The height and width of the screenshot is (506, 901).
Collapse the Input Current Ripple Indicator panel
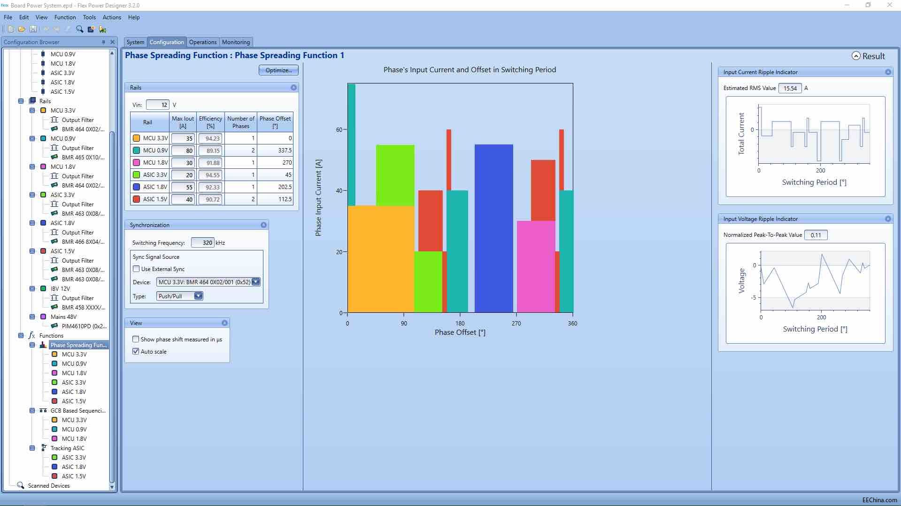coord(888,72)
